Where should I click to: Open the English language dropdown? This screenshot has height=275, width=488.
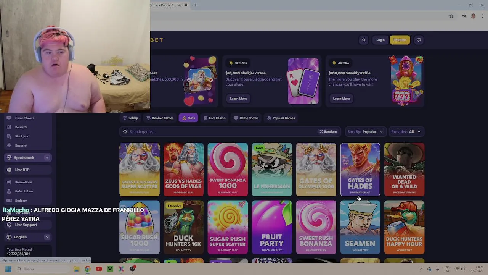(x=27, y=237)
